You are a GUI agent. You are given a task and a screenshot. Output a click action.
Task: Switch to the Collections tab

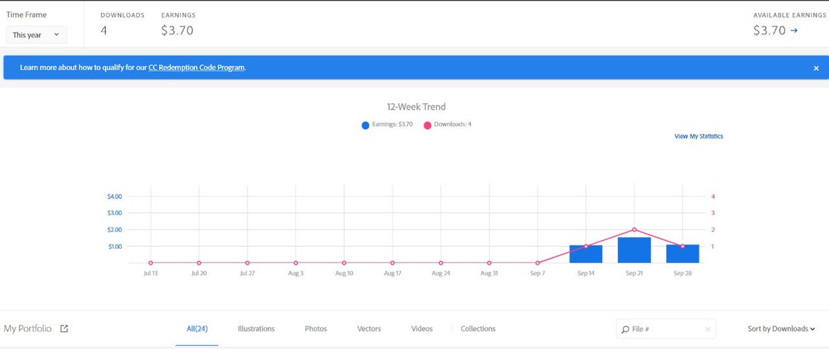pos(478,329)
